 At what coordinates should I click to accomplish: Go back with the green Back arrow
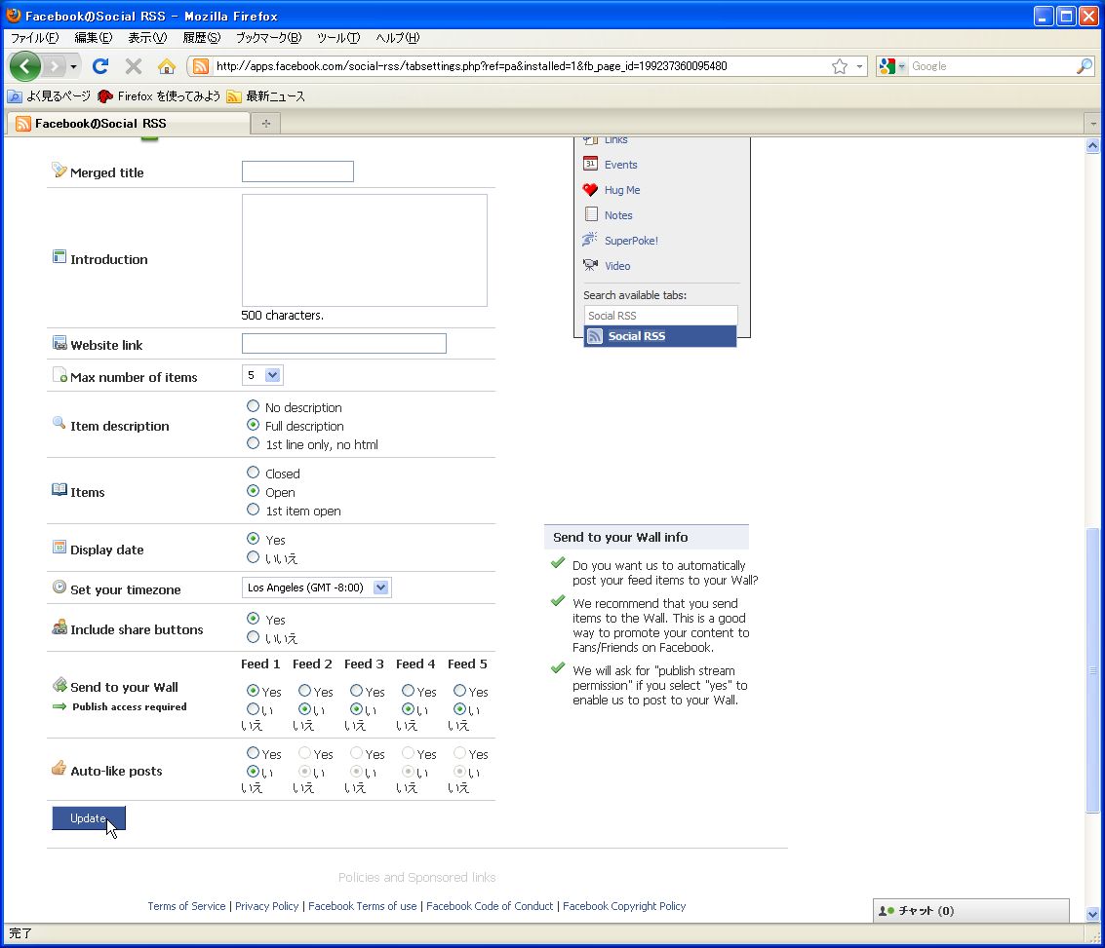[24, 66]
